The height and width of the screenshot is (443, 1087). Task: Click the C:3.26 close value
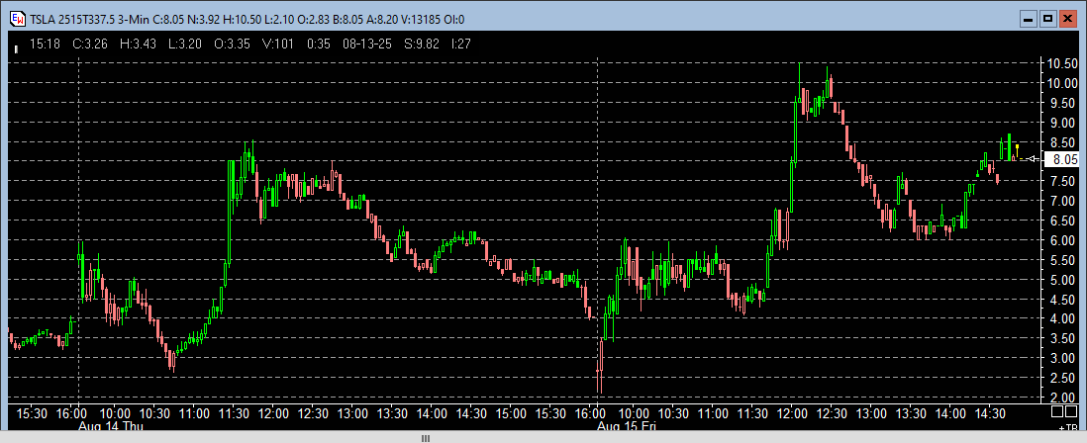(89, 44)
